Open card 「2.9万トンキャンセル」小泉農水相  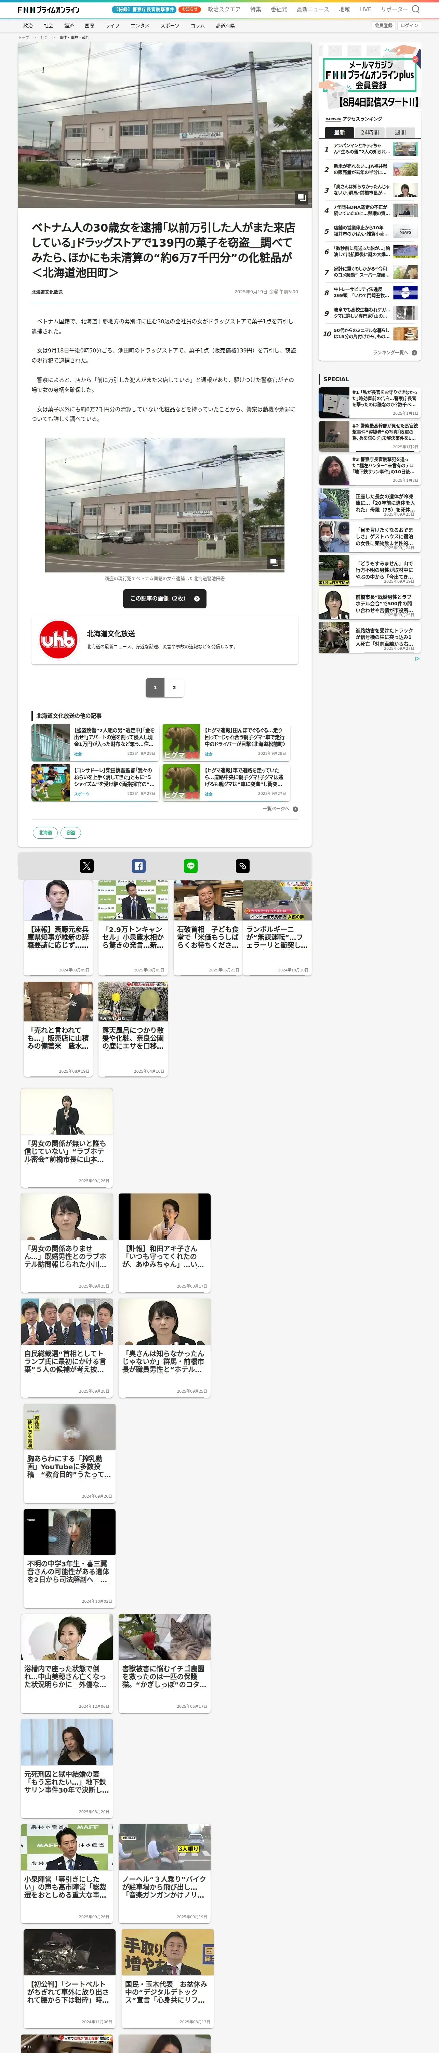tap(133, 928)
